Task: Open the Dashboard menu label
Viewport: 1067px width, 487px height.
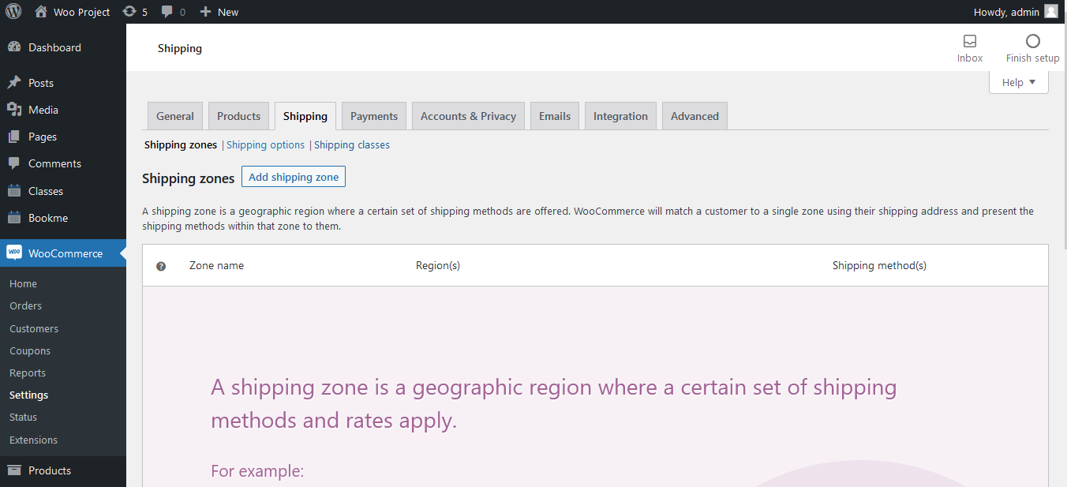Action: pos(54,47)
